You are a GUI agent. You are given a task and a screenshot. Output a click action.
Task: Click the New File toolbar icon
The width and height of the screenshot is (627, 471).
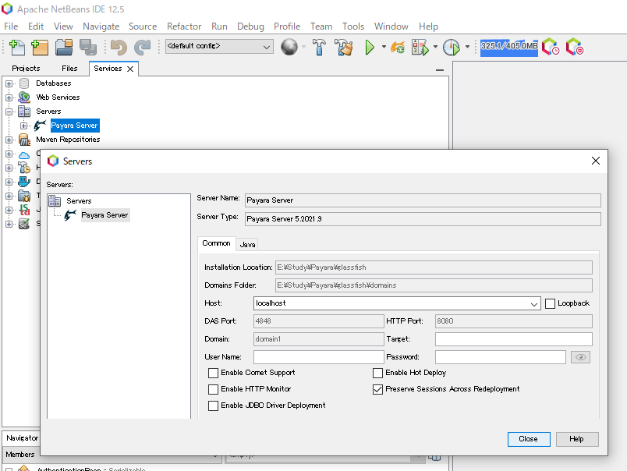(17, 48)
